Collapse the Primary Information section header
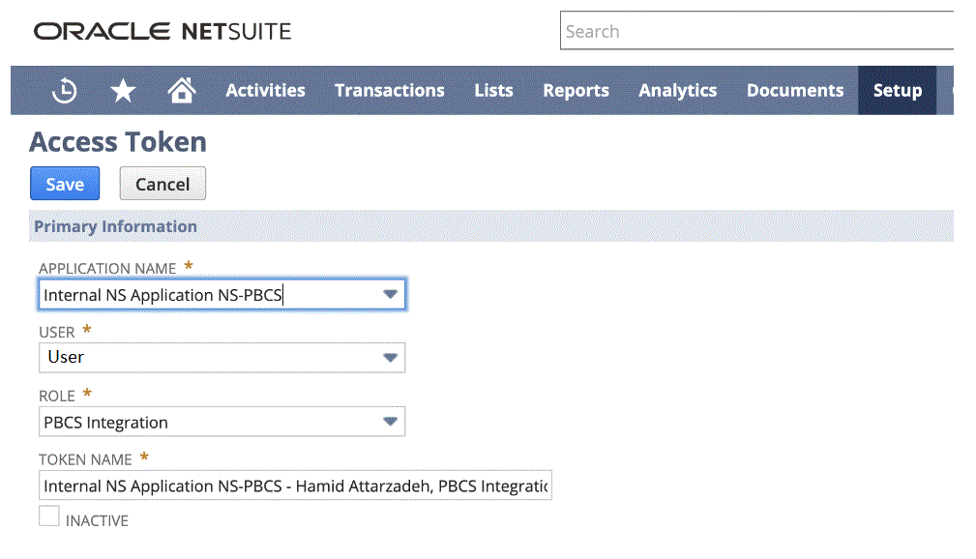Viewport: 976px width, 559px height. click(116, 226)
